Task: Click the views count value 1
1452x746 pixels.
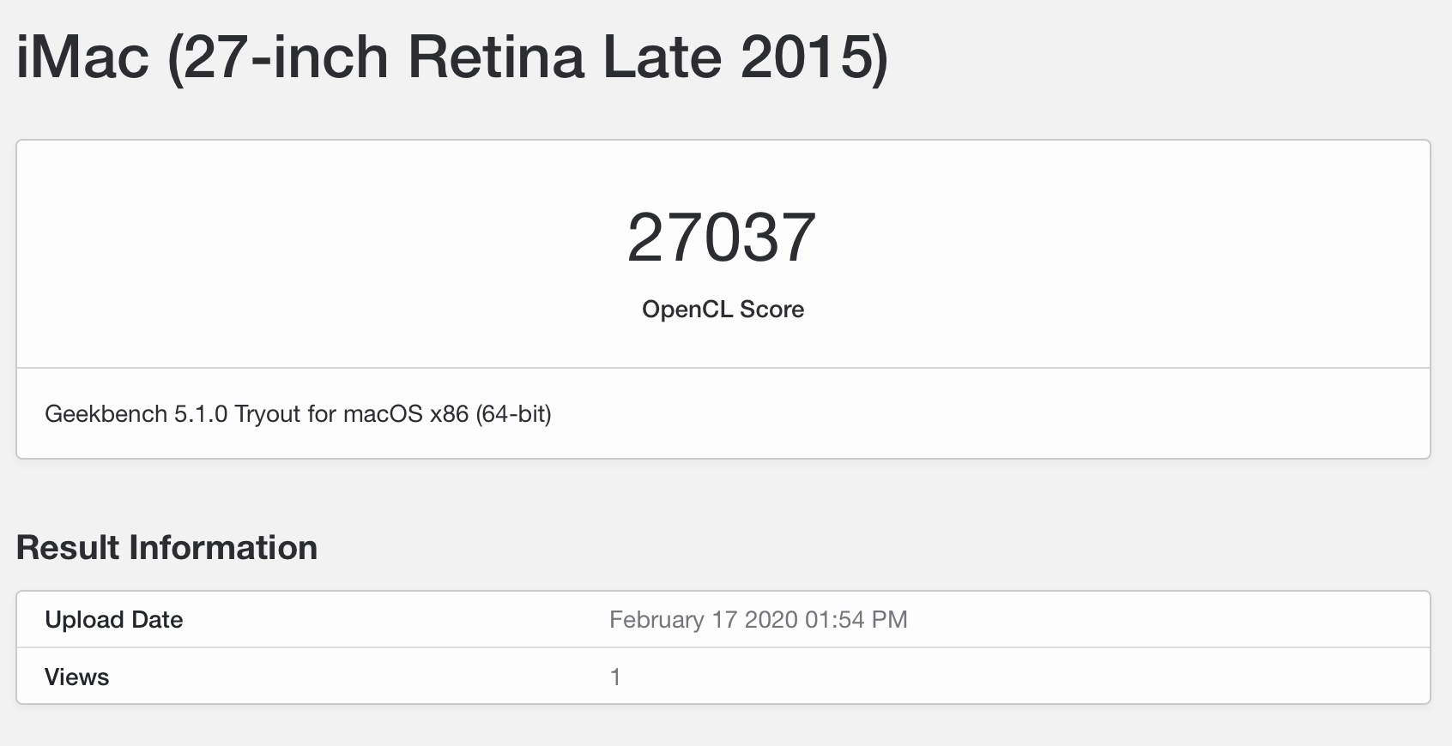Action: [x=615, y=677]
